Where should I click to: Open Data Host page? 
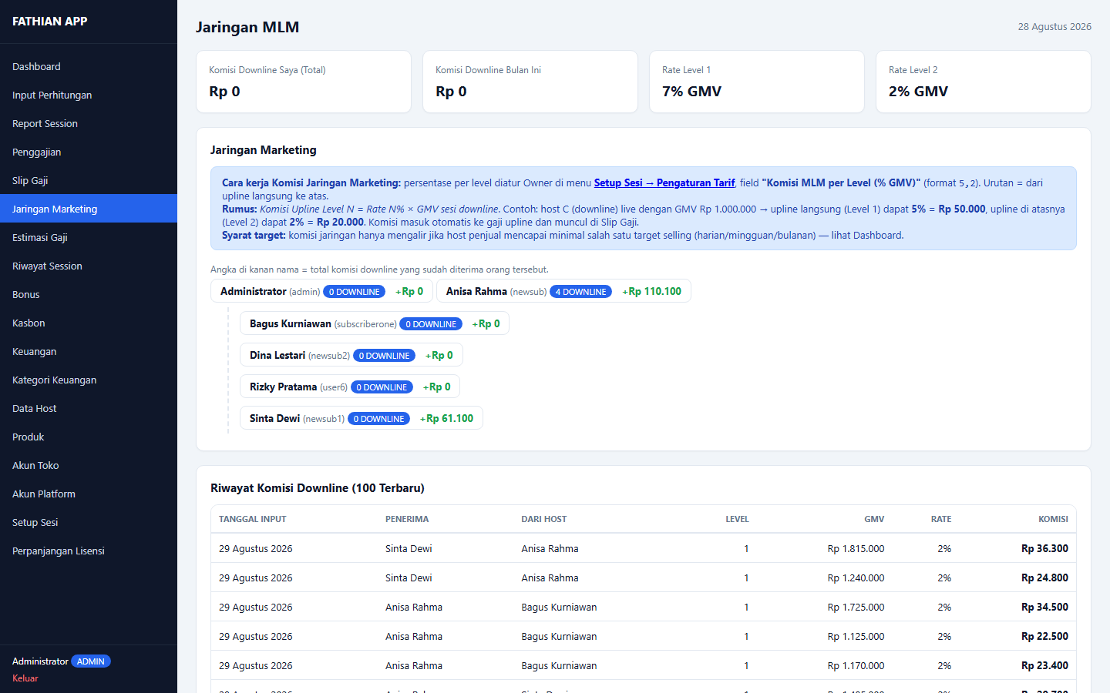(x=89, y=409)
